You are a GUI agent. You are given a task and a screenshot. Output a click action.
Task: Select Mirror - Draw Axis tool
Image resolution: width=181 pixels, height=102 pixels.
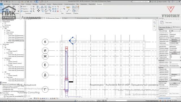point(50,7)
